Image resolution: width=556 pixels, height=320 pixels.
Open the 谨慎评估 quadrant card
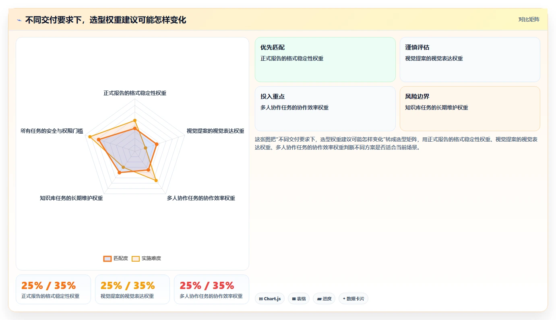coord(470,60)
